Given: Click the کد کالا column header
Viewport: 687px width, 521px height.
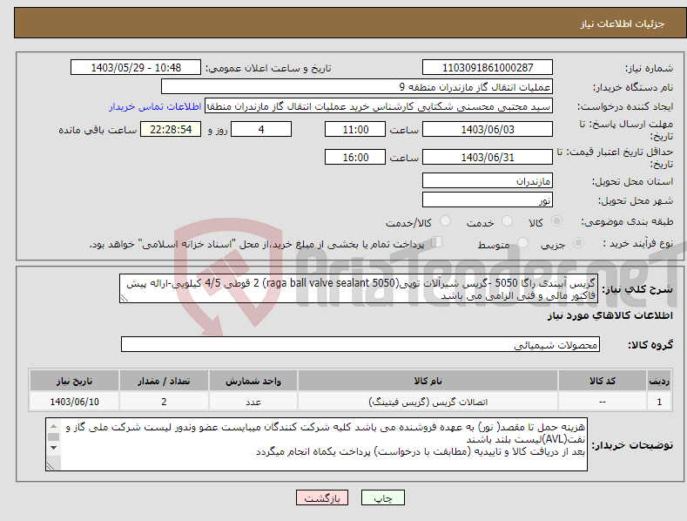Looking at the screenshot, I should click(x=603, y=381).
